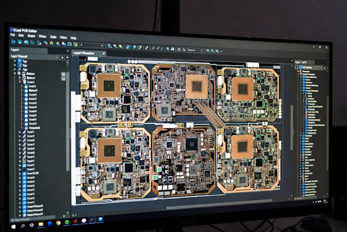Select the large copper chip on the top-left board
347x232 pixels.
pos(109,85)
